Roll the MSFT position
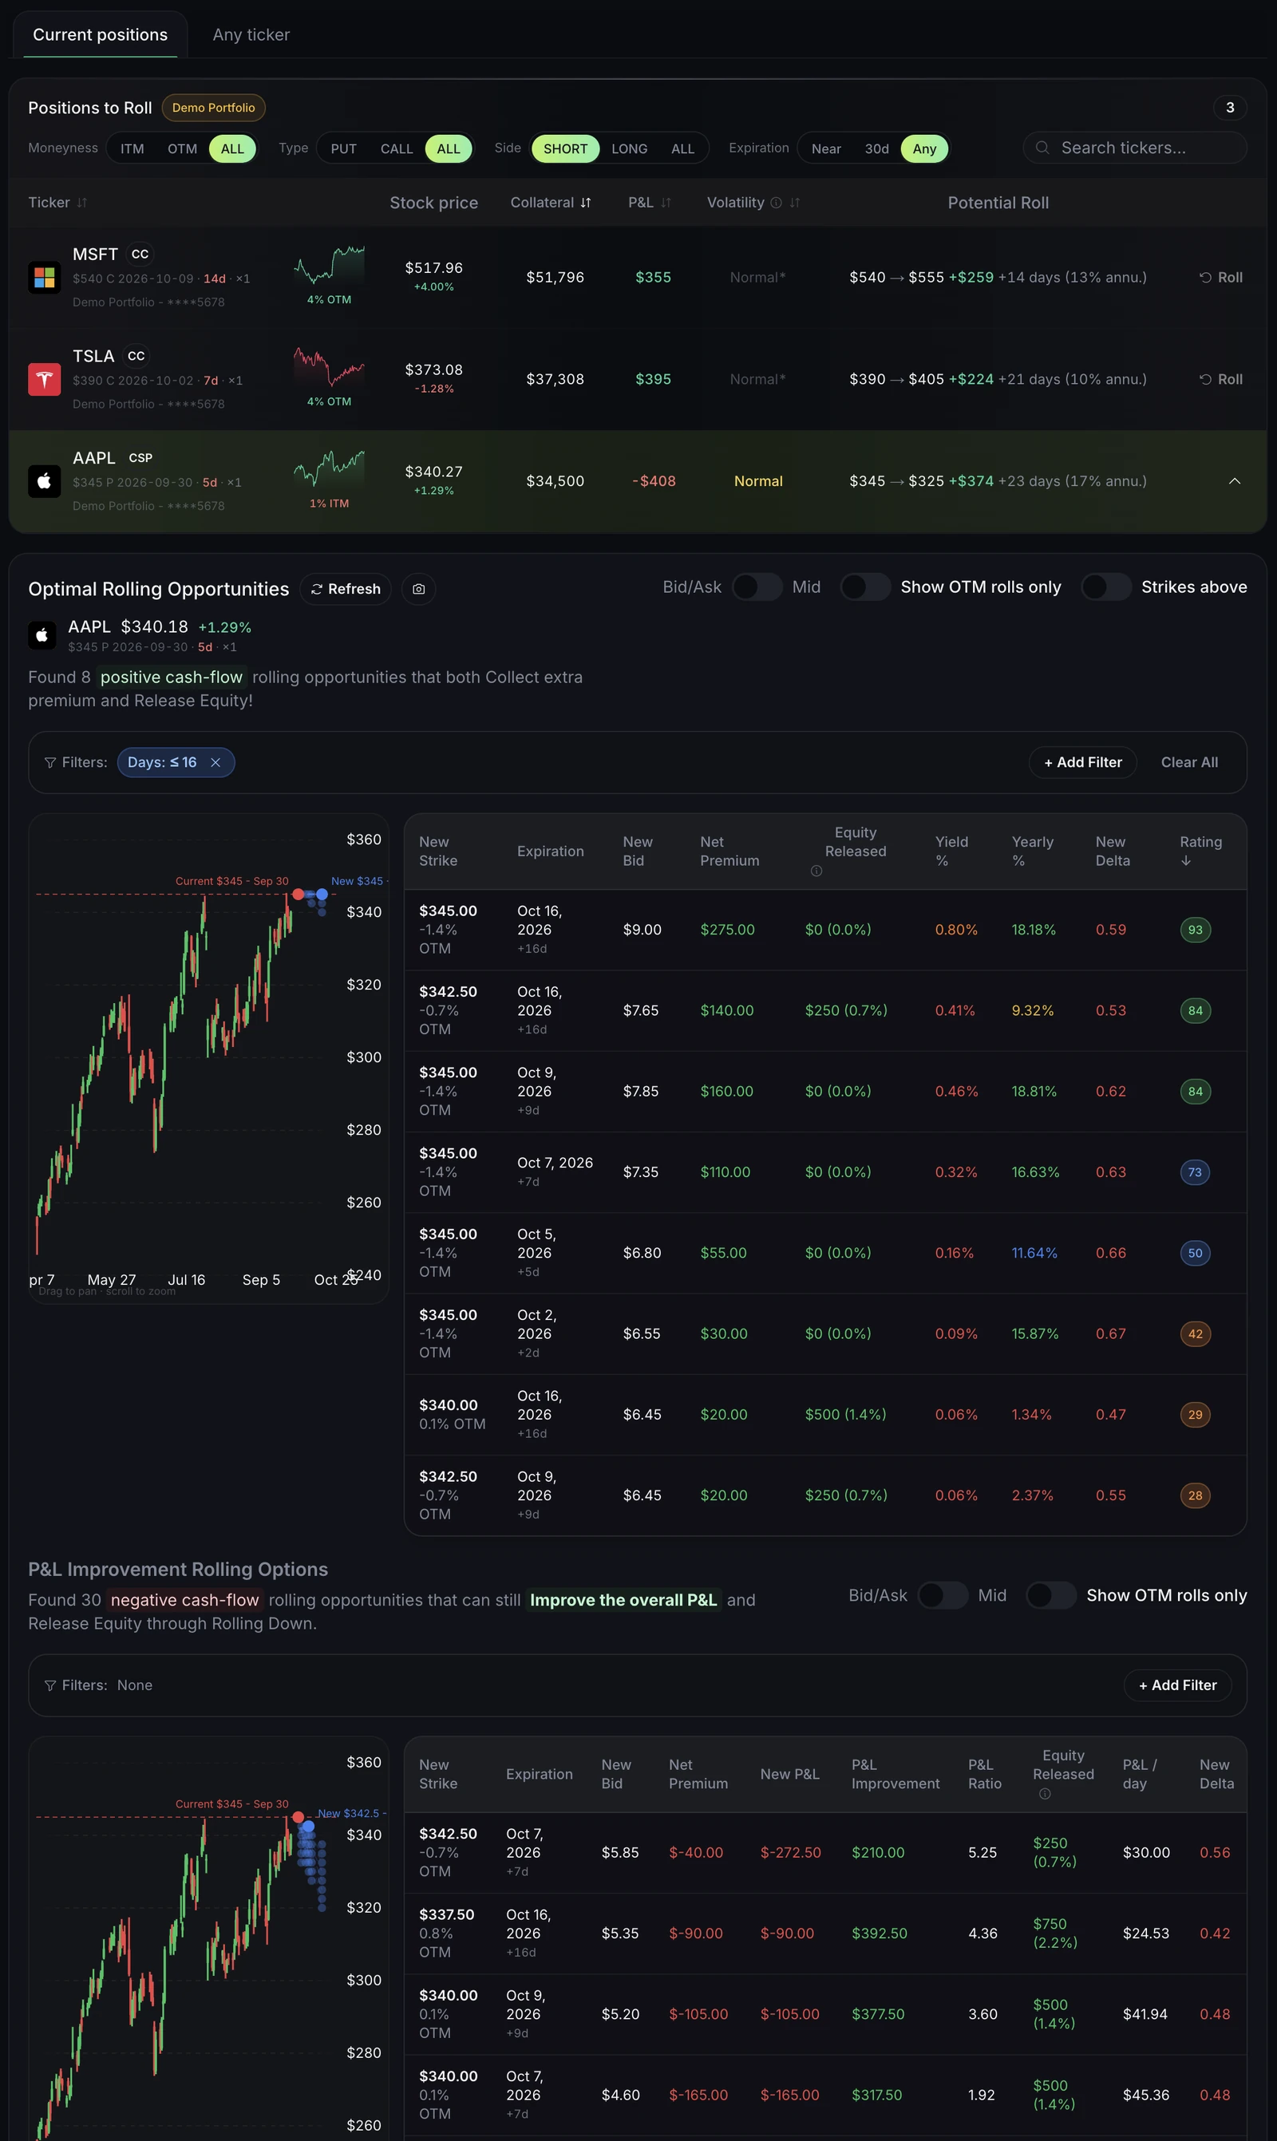The image size is (1277, 2141). tap(1221, 278)
